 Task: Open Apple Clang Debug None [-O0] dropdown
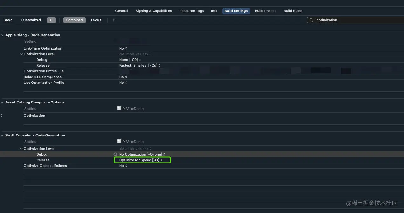[130, 60]
